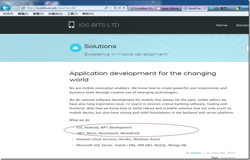Click 'iOS, Android, WP7 development' list item
250x160 pixels.
tap(104, 127)
